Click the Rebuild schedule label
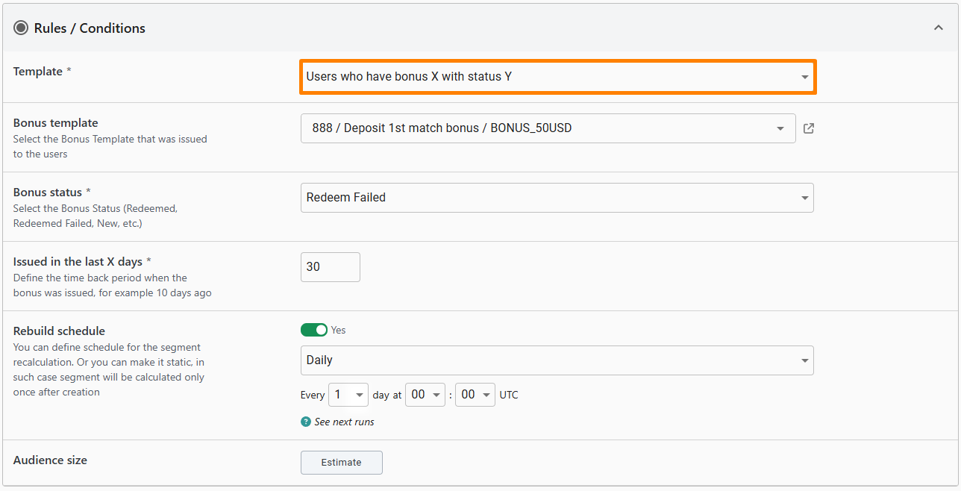Viewport: 961px width, 491px height. [59, 331]
